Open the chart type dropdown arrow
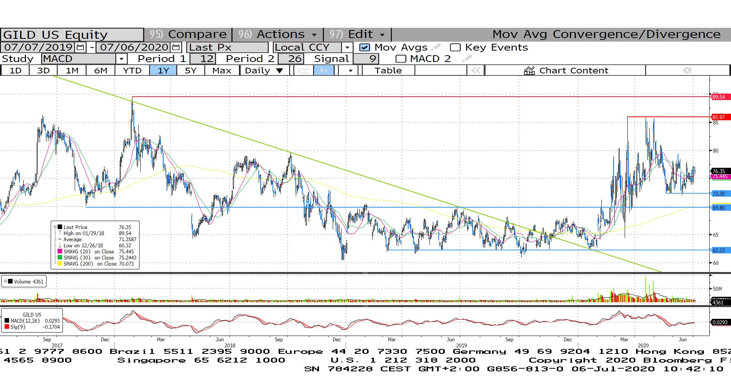The image size is (731, 390). click(x=350, y=70)
